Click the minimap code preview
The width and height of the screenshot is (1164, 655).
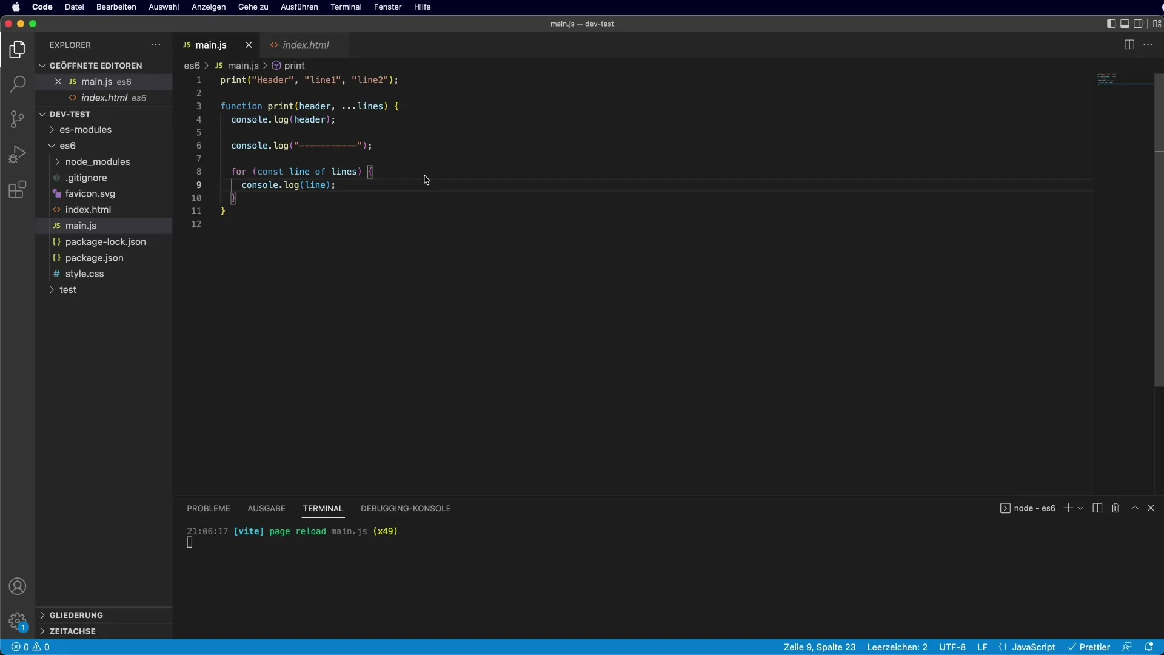click(1107, 79)
